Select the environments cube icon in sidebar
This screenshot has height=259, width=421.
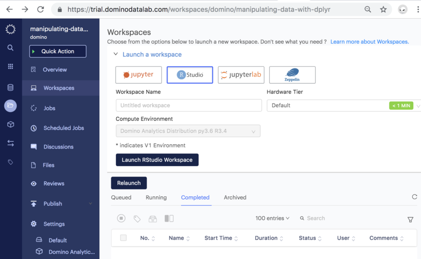[10, 124]
